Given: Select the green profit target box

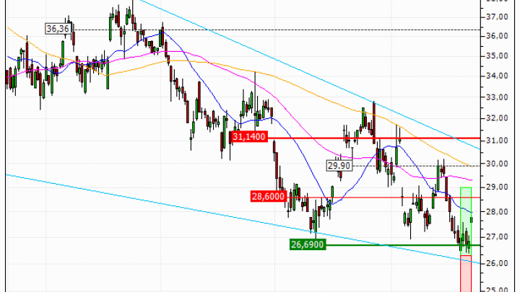Looking at the screenshot, I should click(466, 221).
